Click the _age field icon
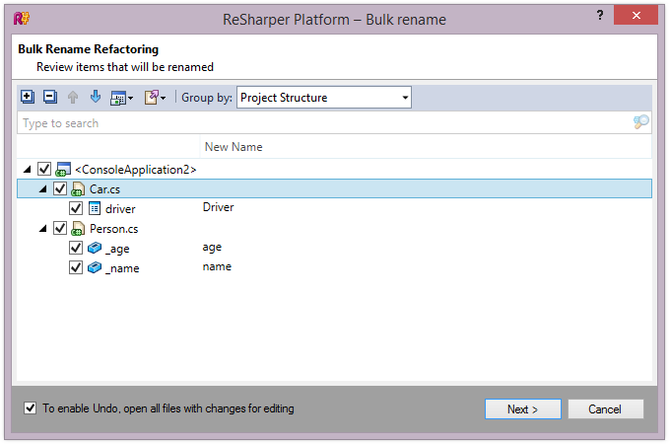670x444 pixels. pyautogui.click(x=95, y=248)
